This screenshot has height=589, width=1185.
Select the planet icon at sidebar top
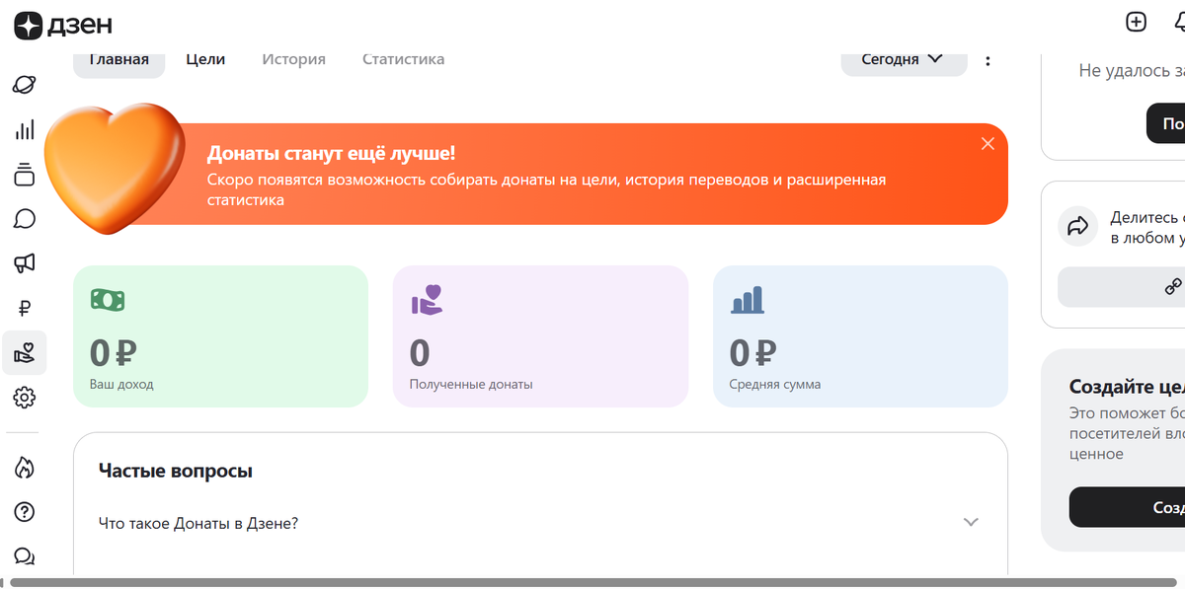point(25,84)
